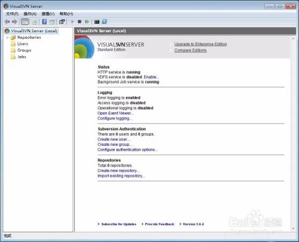
Task: Click the Provide Feedback link
Action: click(160, 224)
